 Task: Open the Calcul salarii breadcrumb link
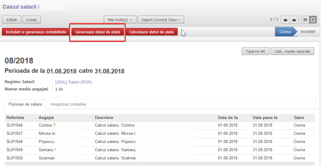[19, 7]
